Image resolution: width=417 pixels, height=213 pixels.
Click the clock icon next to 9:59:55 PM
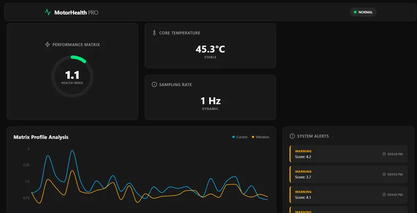pos(384,174)
